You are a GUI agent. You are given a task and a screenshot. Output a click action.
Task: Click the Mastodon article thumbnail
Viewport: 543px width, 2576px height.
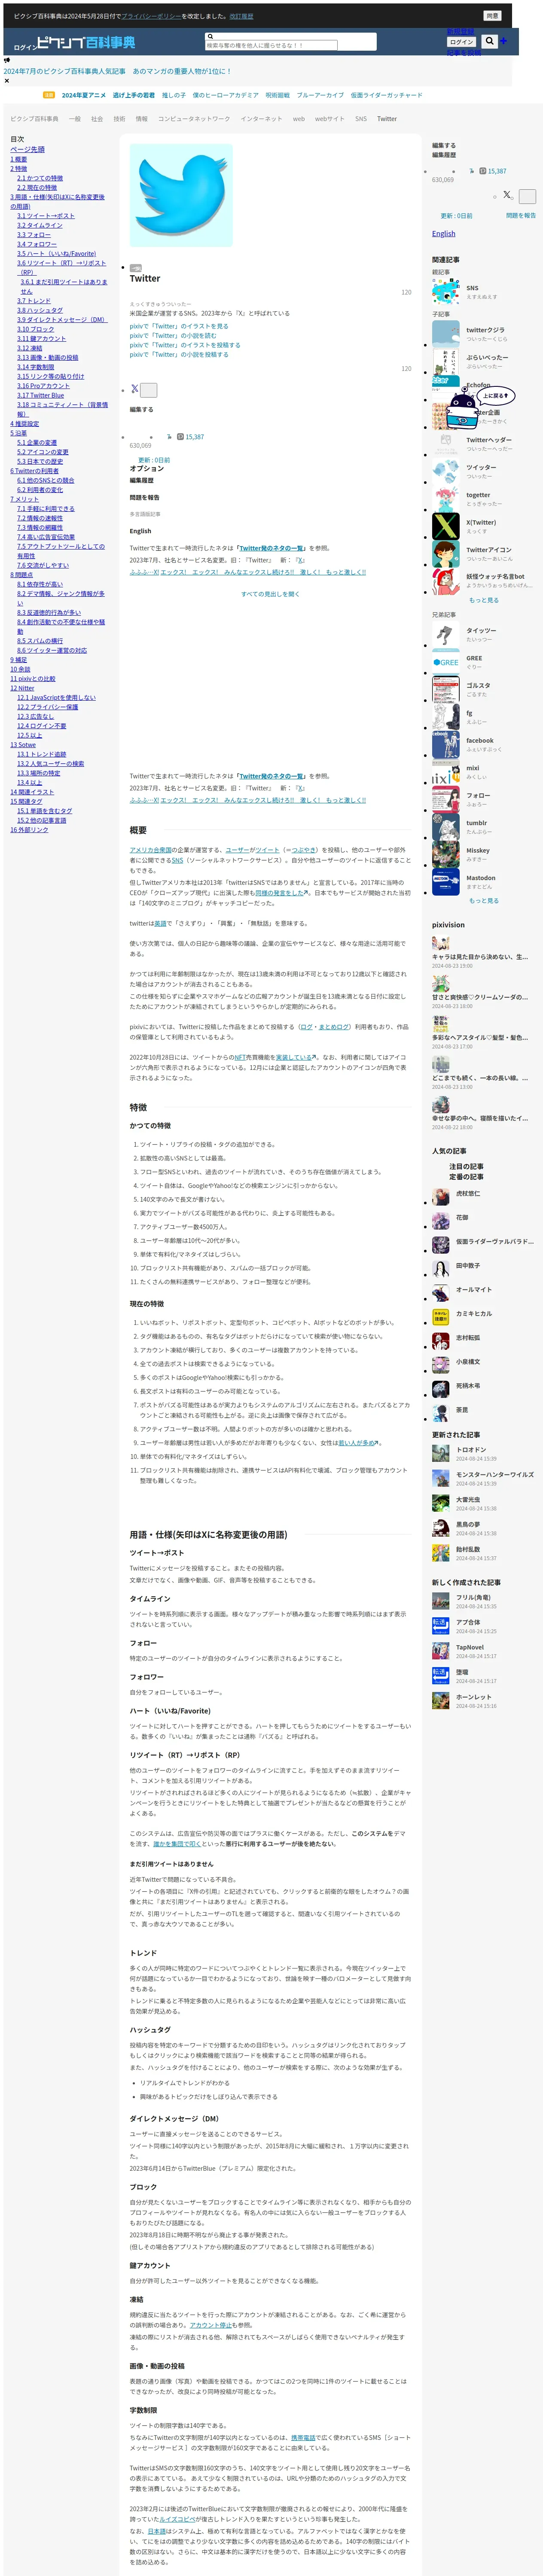coord(445,882)
